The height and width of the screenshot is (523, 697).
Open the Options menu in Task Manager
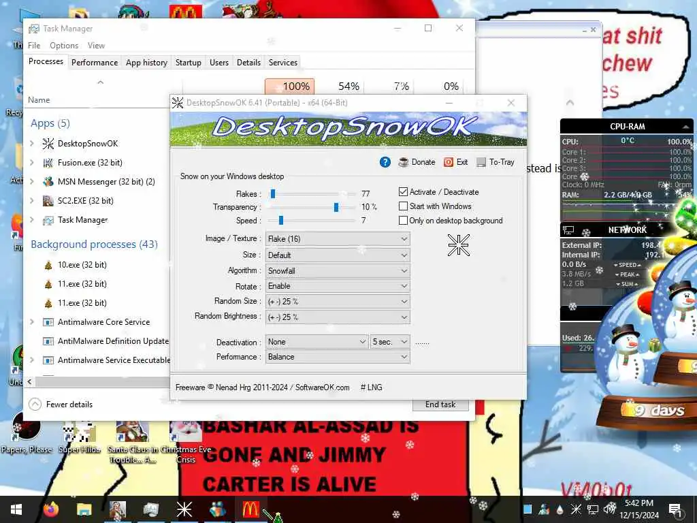(64, 46)
